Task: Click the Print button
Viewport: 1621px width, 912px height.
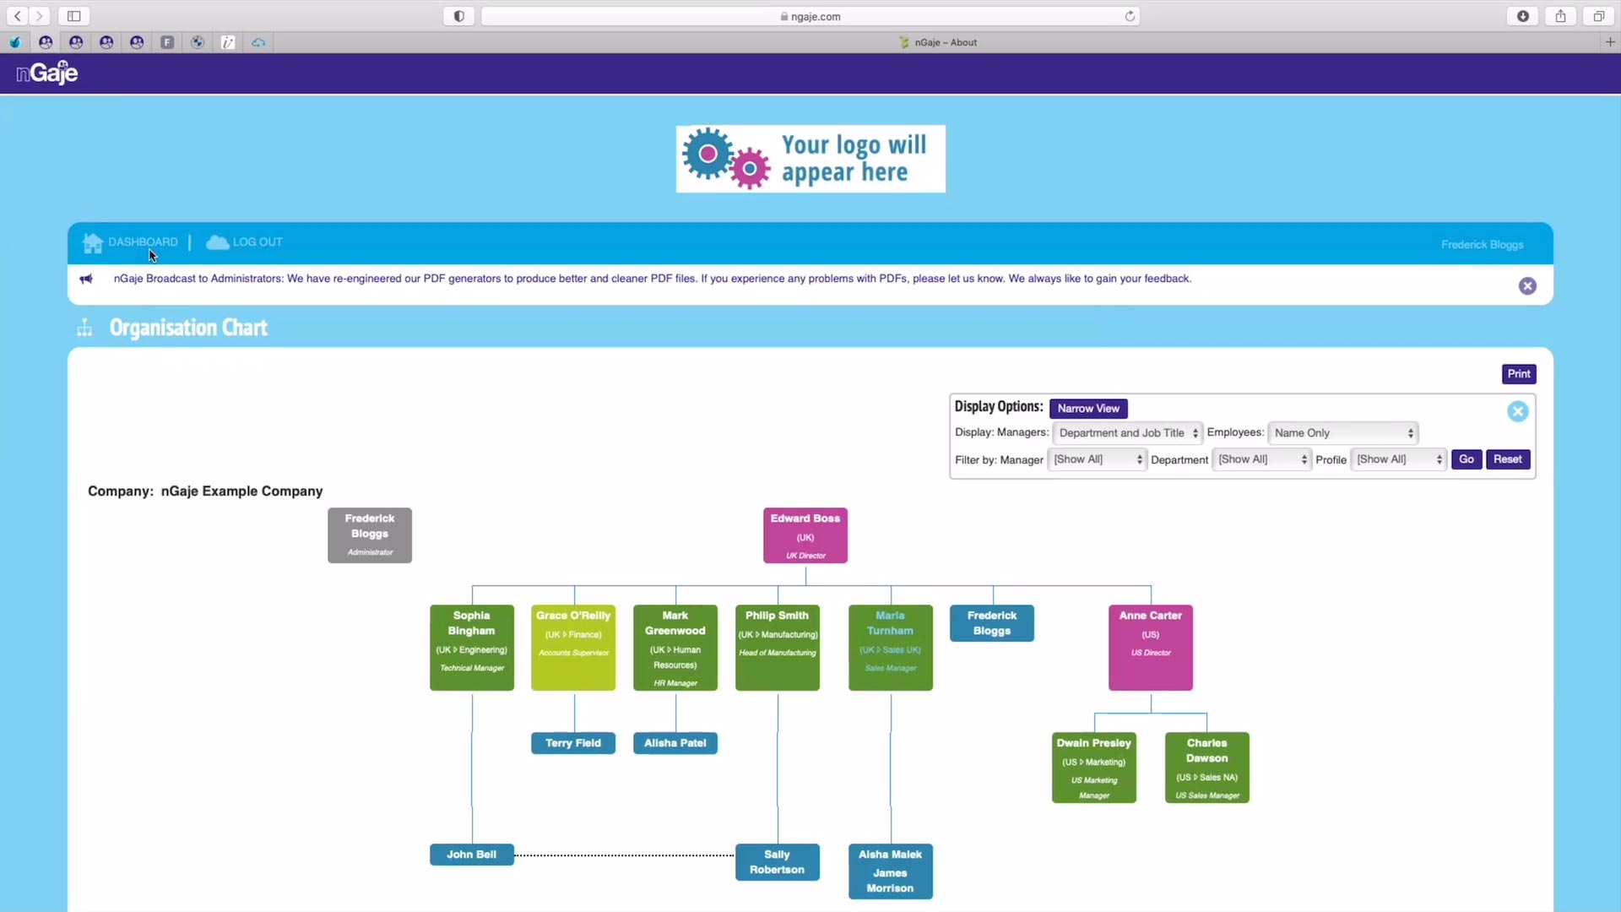Action: click(x=1519, y=374)
